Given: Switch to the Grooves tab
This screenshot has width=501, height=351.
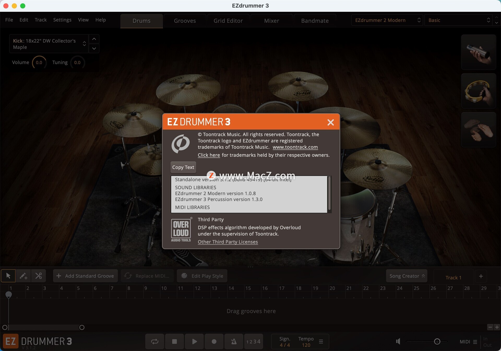Looking at the screenshot, I should point(185,21).
